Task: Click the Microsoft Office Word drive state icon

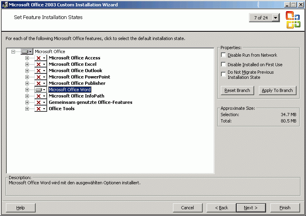Action: tap(41, 90)
